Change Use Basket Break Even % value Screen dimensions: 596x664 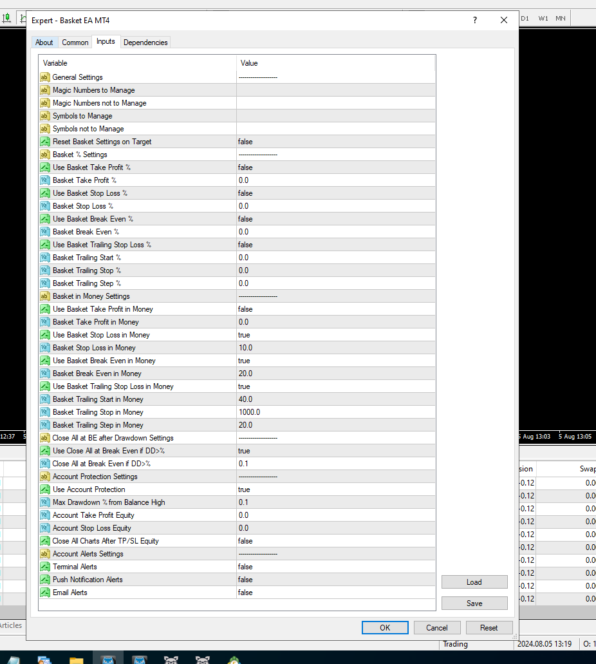point(336,219)
